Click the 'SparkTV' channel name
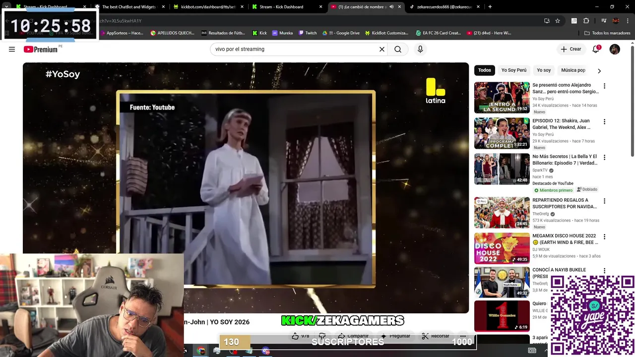The image size is (635, 357). tap(540, 170)
